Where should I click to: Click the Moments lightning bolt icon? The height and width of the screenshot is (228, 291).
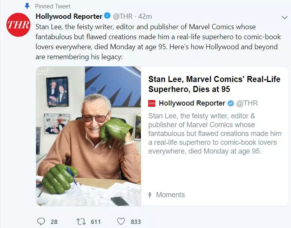tap(150, 195)
